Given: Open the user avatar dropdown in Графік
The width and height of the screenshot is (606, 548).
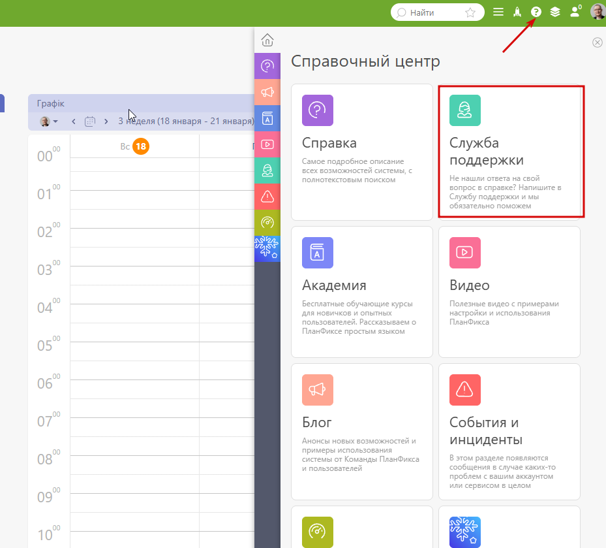Looking at the screenshot, I should (x=49, y=121).
